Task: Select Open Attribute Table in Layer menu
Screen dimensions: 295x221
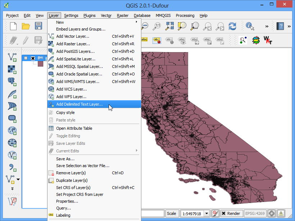Action: [x=94, y=128]
